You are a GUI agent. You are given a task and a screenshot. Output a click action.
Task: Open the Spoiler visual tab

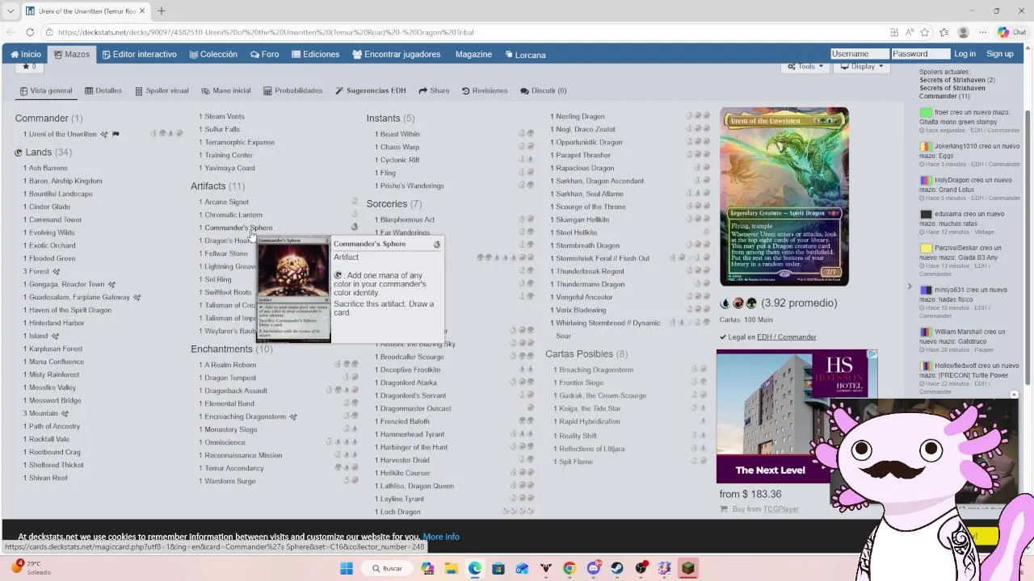pyautogui.click(x=162, y=90)
